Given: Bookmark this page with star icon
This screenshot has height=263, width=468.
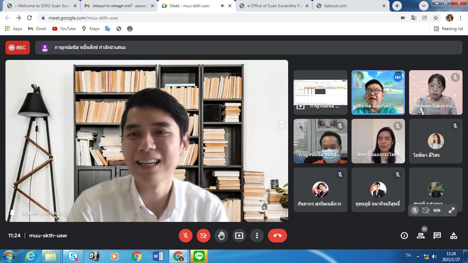Looking at the screenshot, I should click(436, 18).
